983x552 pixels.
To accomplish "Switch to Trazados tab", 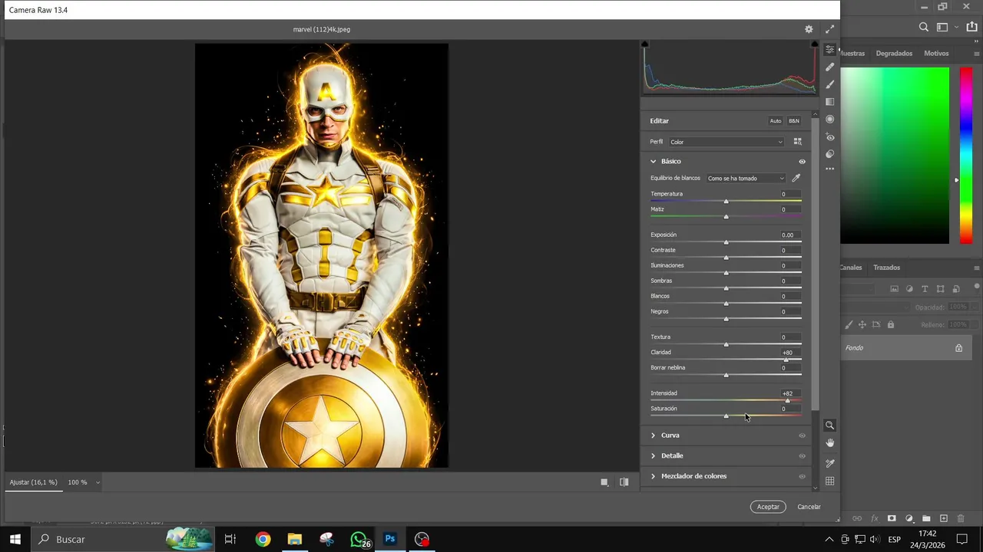I will (886, 268).
